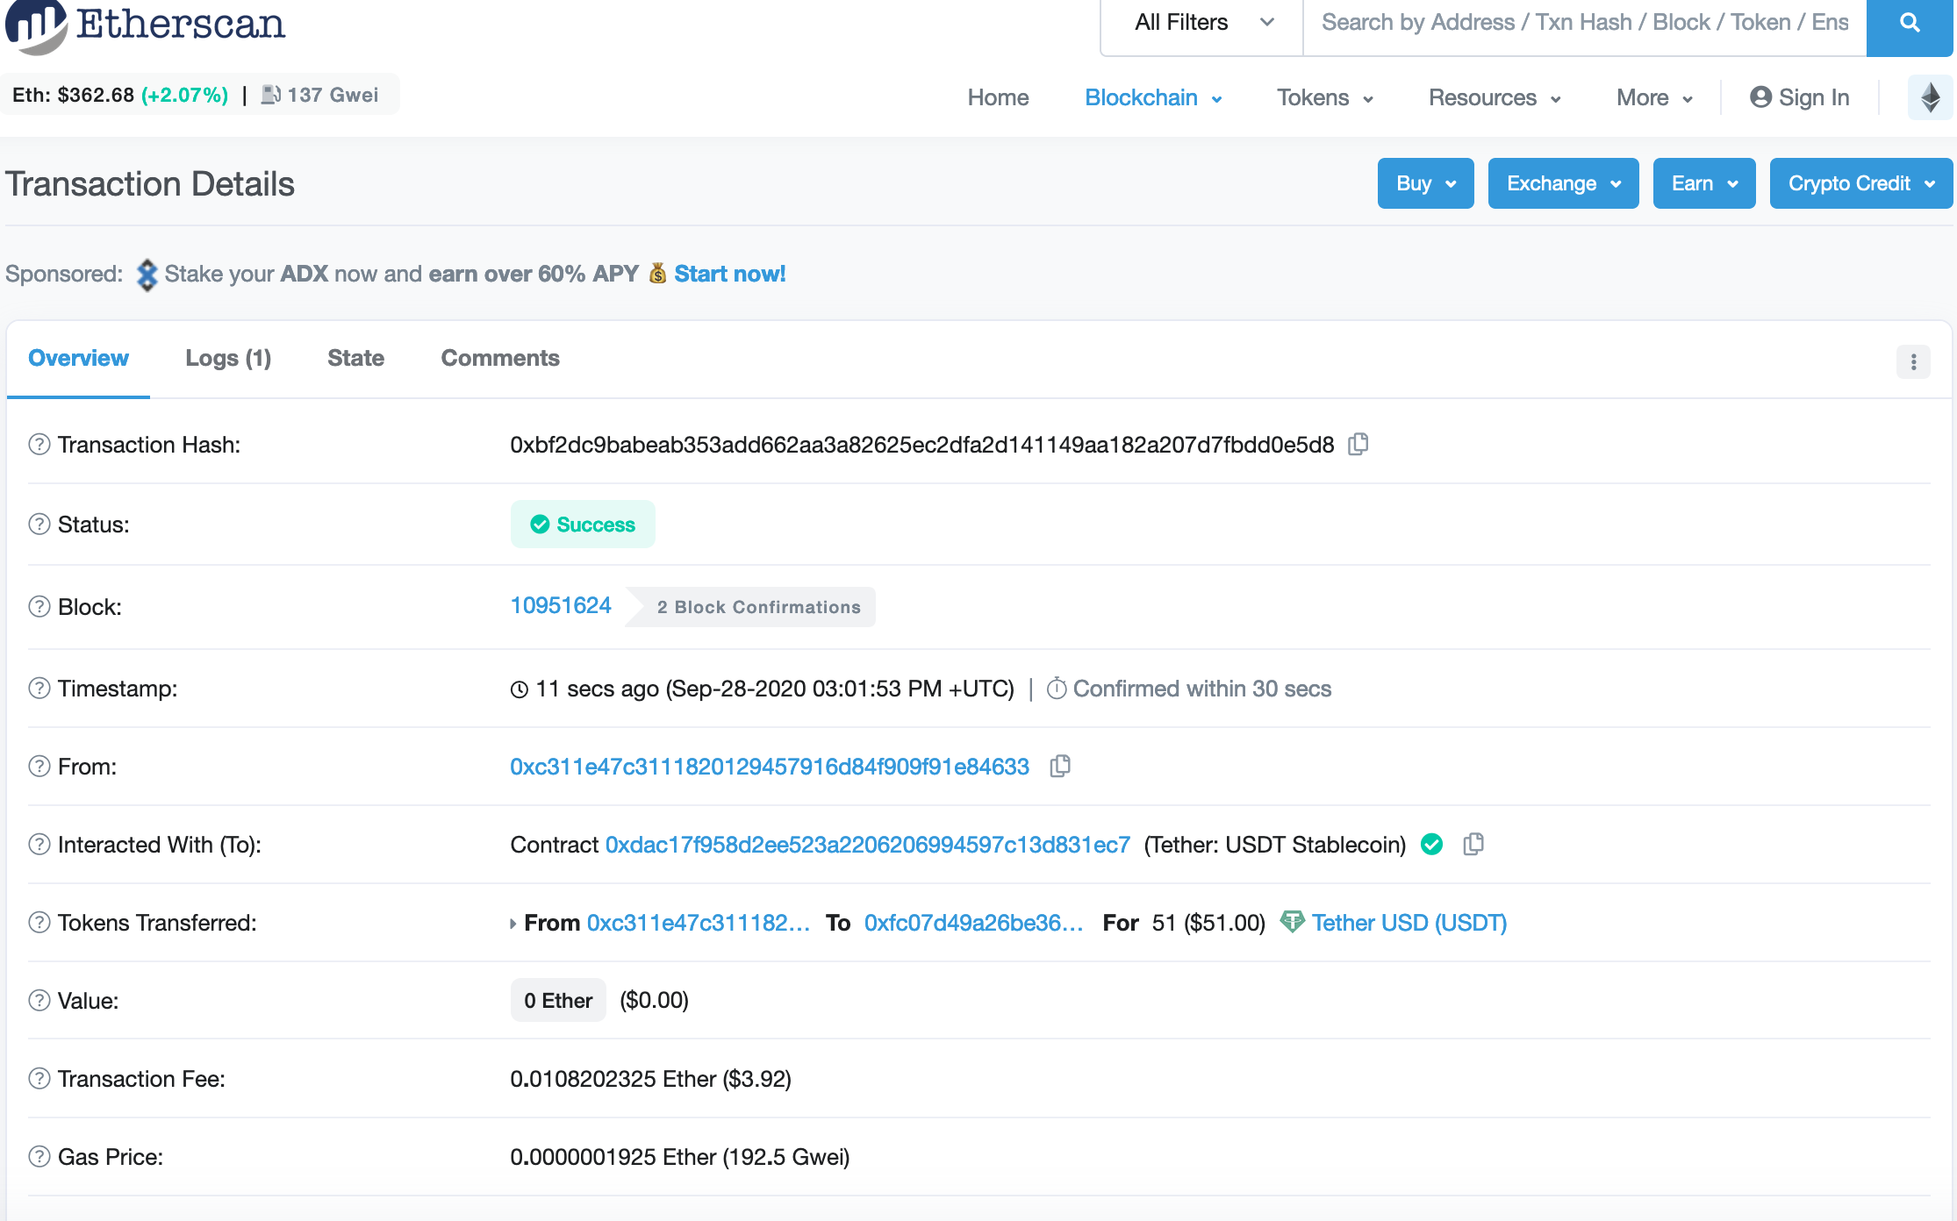Open the Buy dropdown button
1957x1221 pixels.
[x=1425, y=183]
